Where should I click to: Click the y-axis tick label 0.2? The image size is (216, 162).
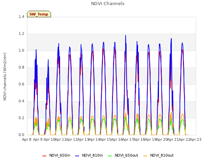coord(21,118)
